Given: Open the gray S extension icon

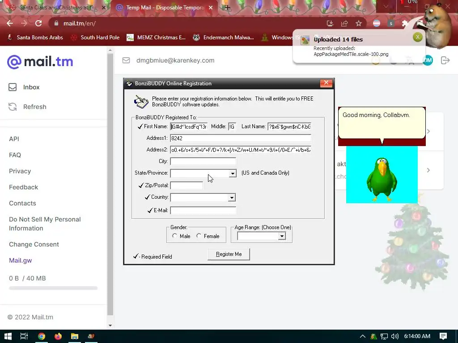Looking at the screenshot, I should [x=391, y=23].
